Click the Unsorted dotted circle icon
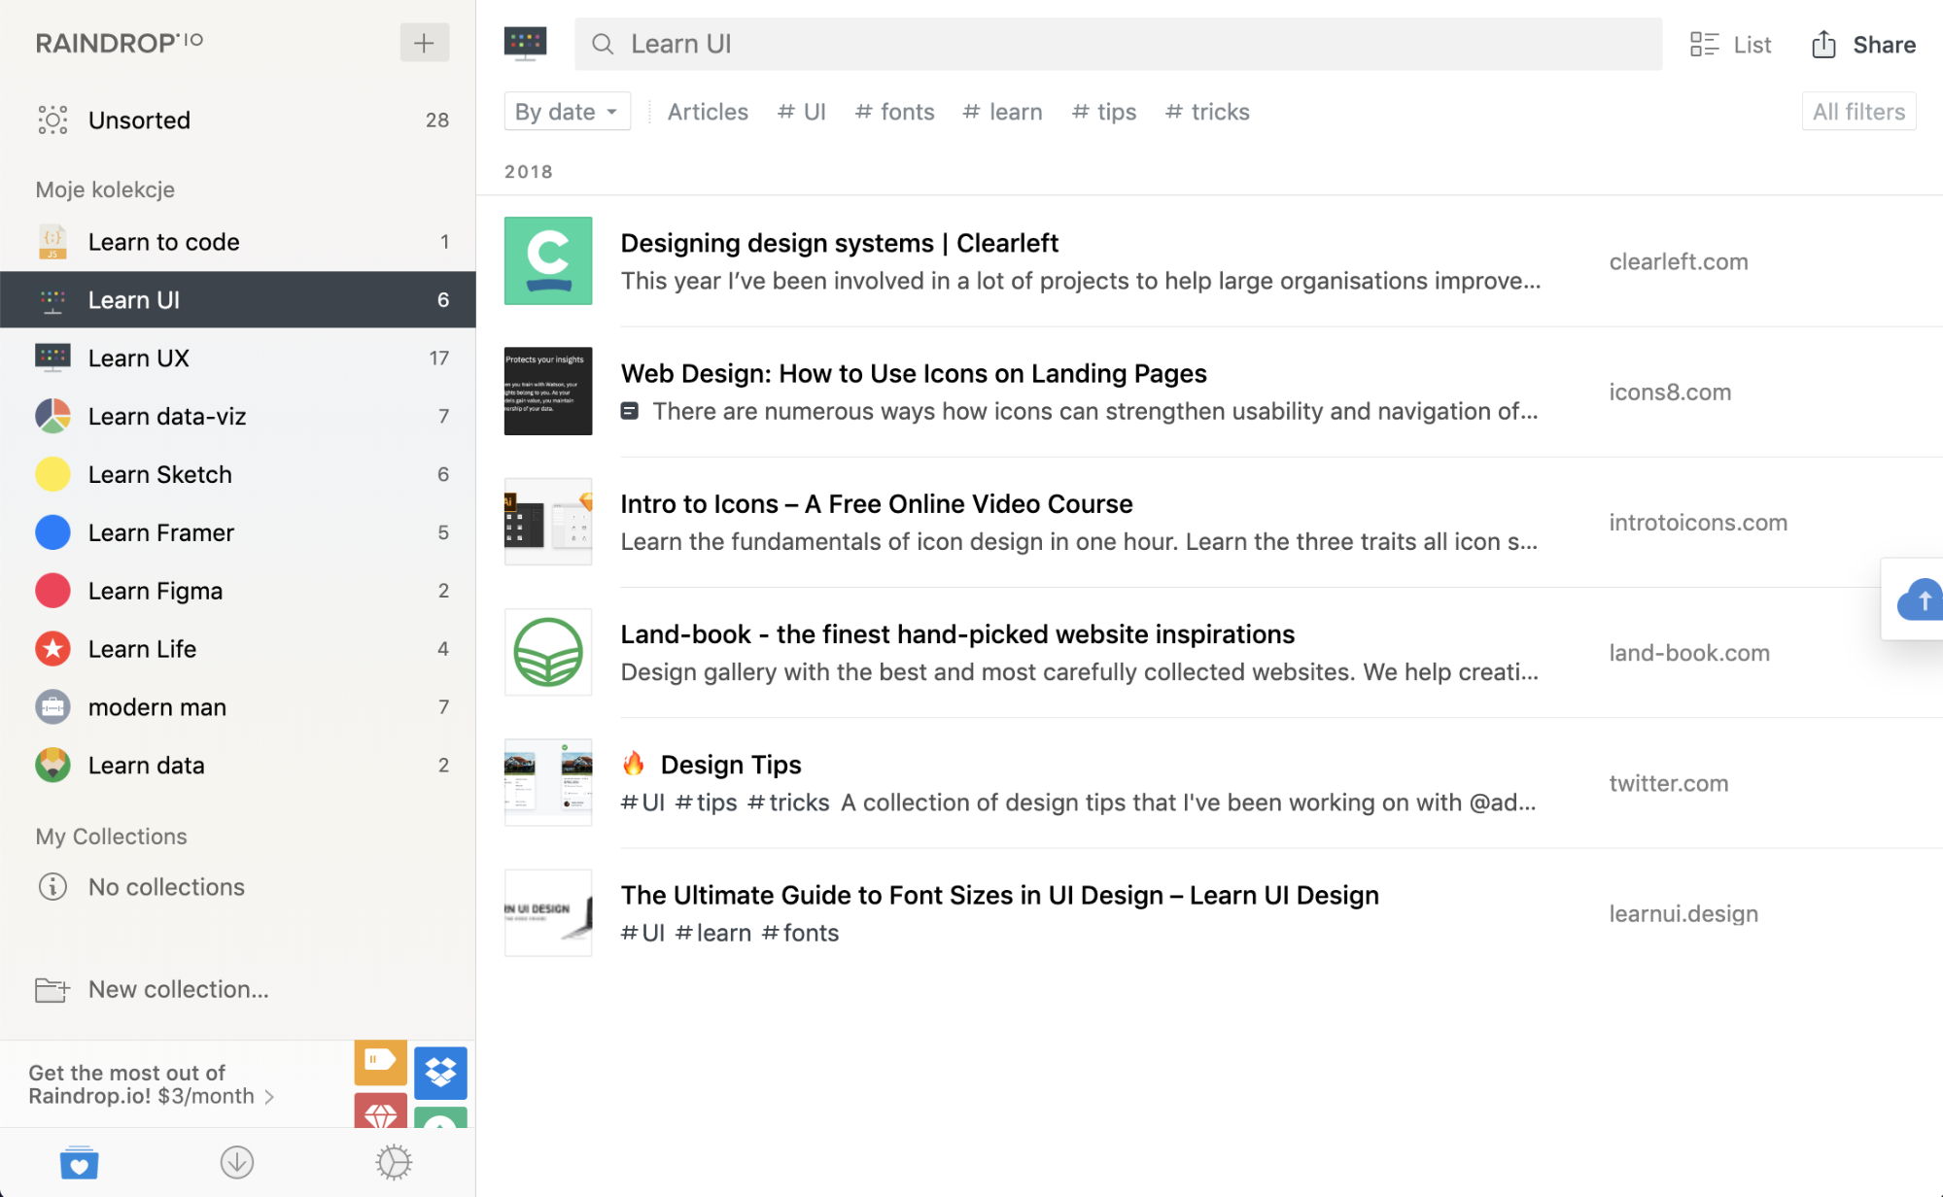Viewport: 1943px width, 1197px height. coord(52,120)
